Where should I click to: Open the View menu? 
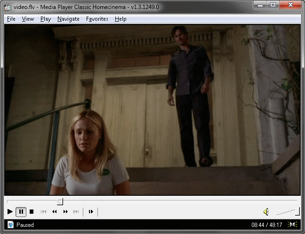point(28,19)
